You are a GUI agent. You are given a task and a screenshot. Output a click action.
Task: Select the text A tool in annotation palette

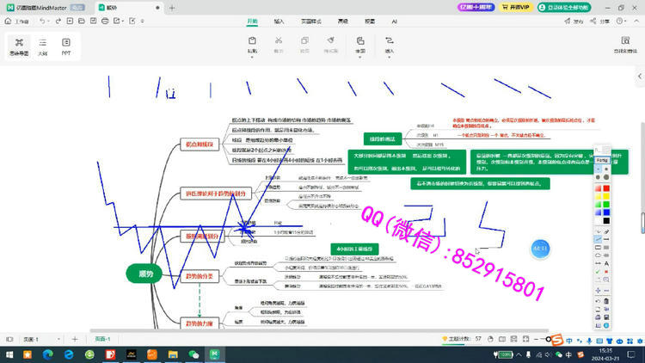(x=606, y=264)
